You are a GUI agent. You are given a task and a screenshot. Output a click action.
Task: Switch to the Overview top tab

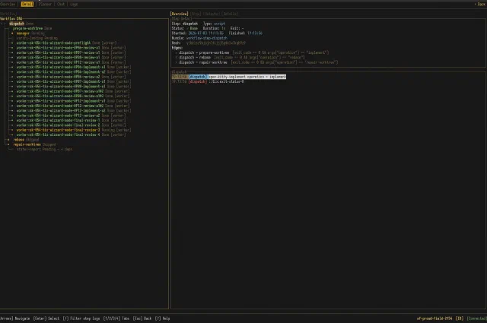click(8, 5)
